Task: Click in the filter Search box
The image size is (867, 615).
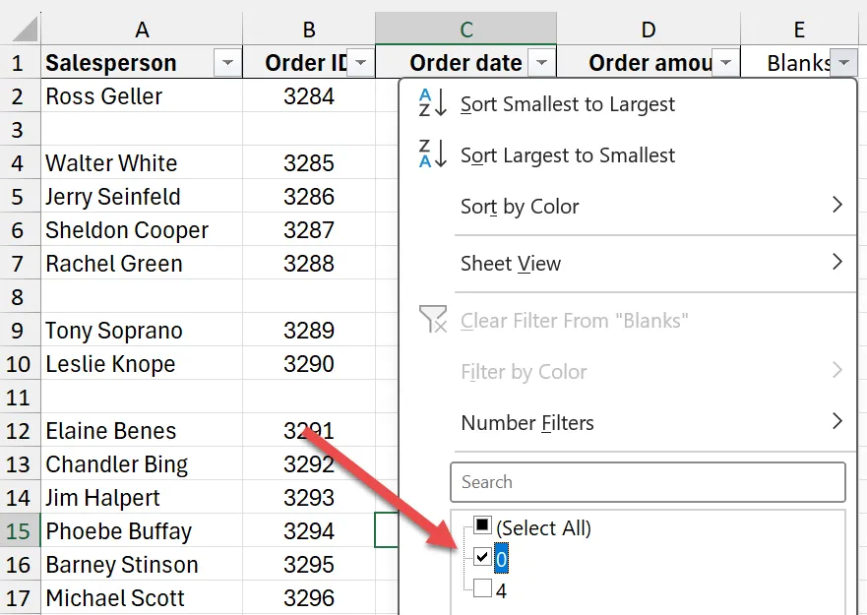Action: tap(647, 482)
